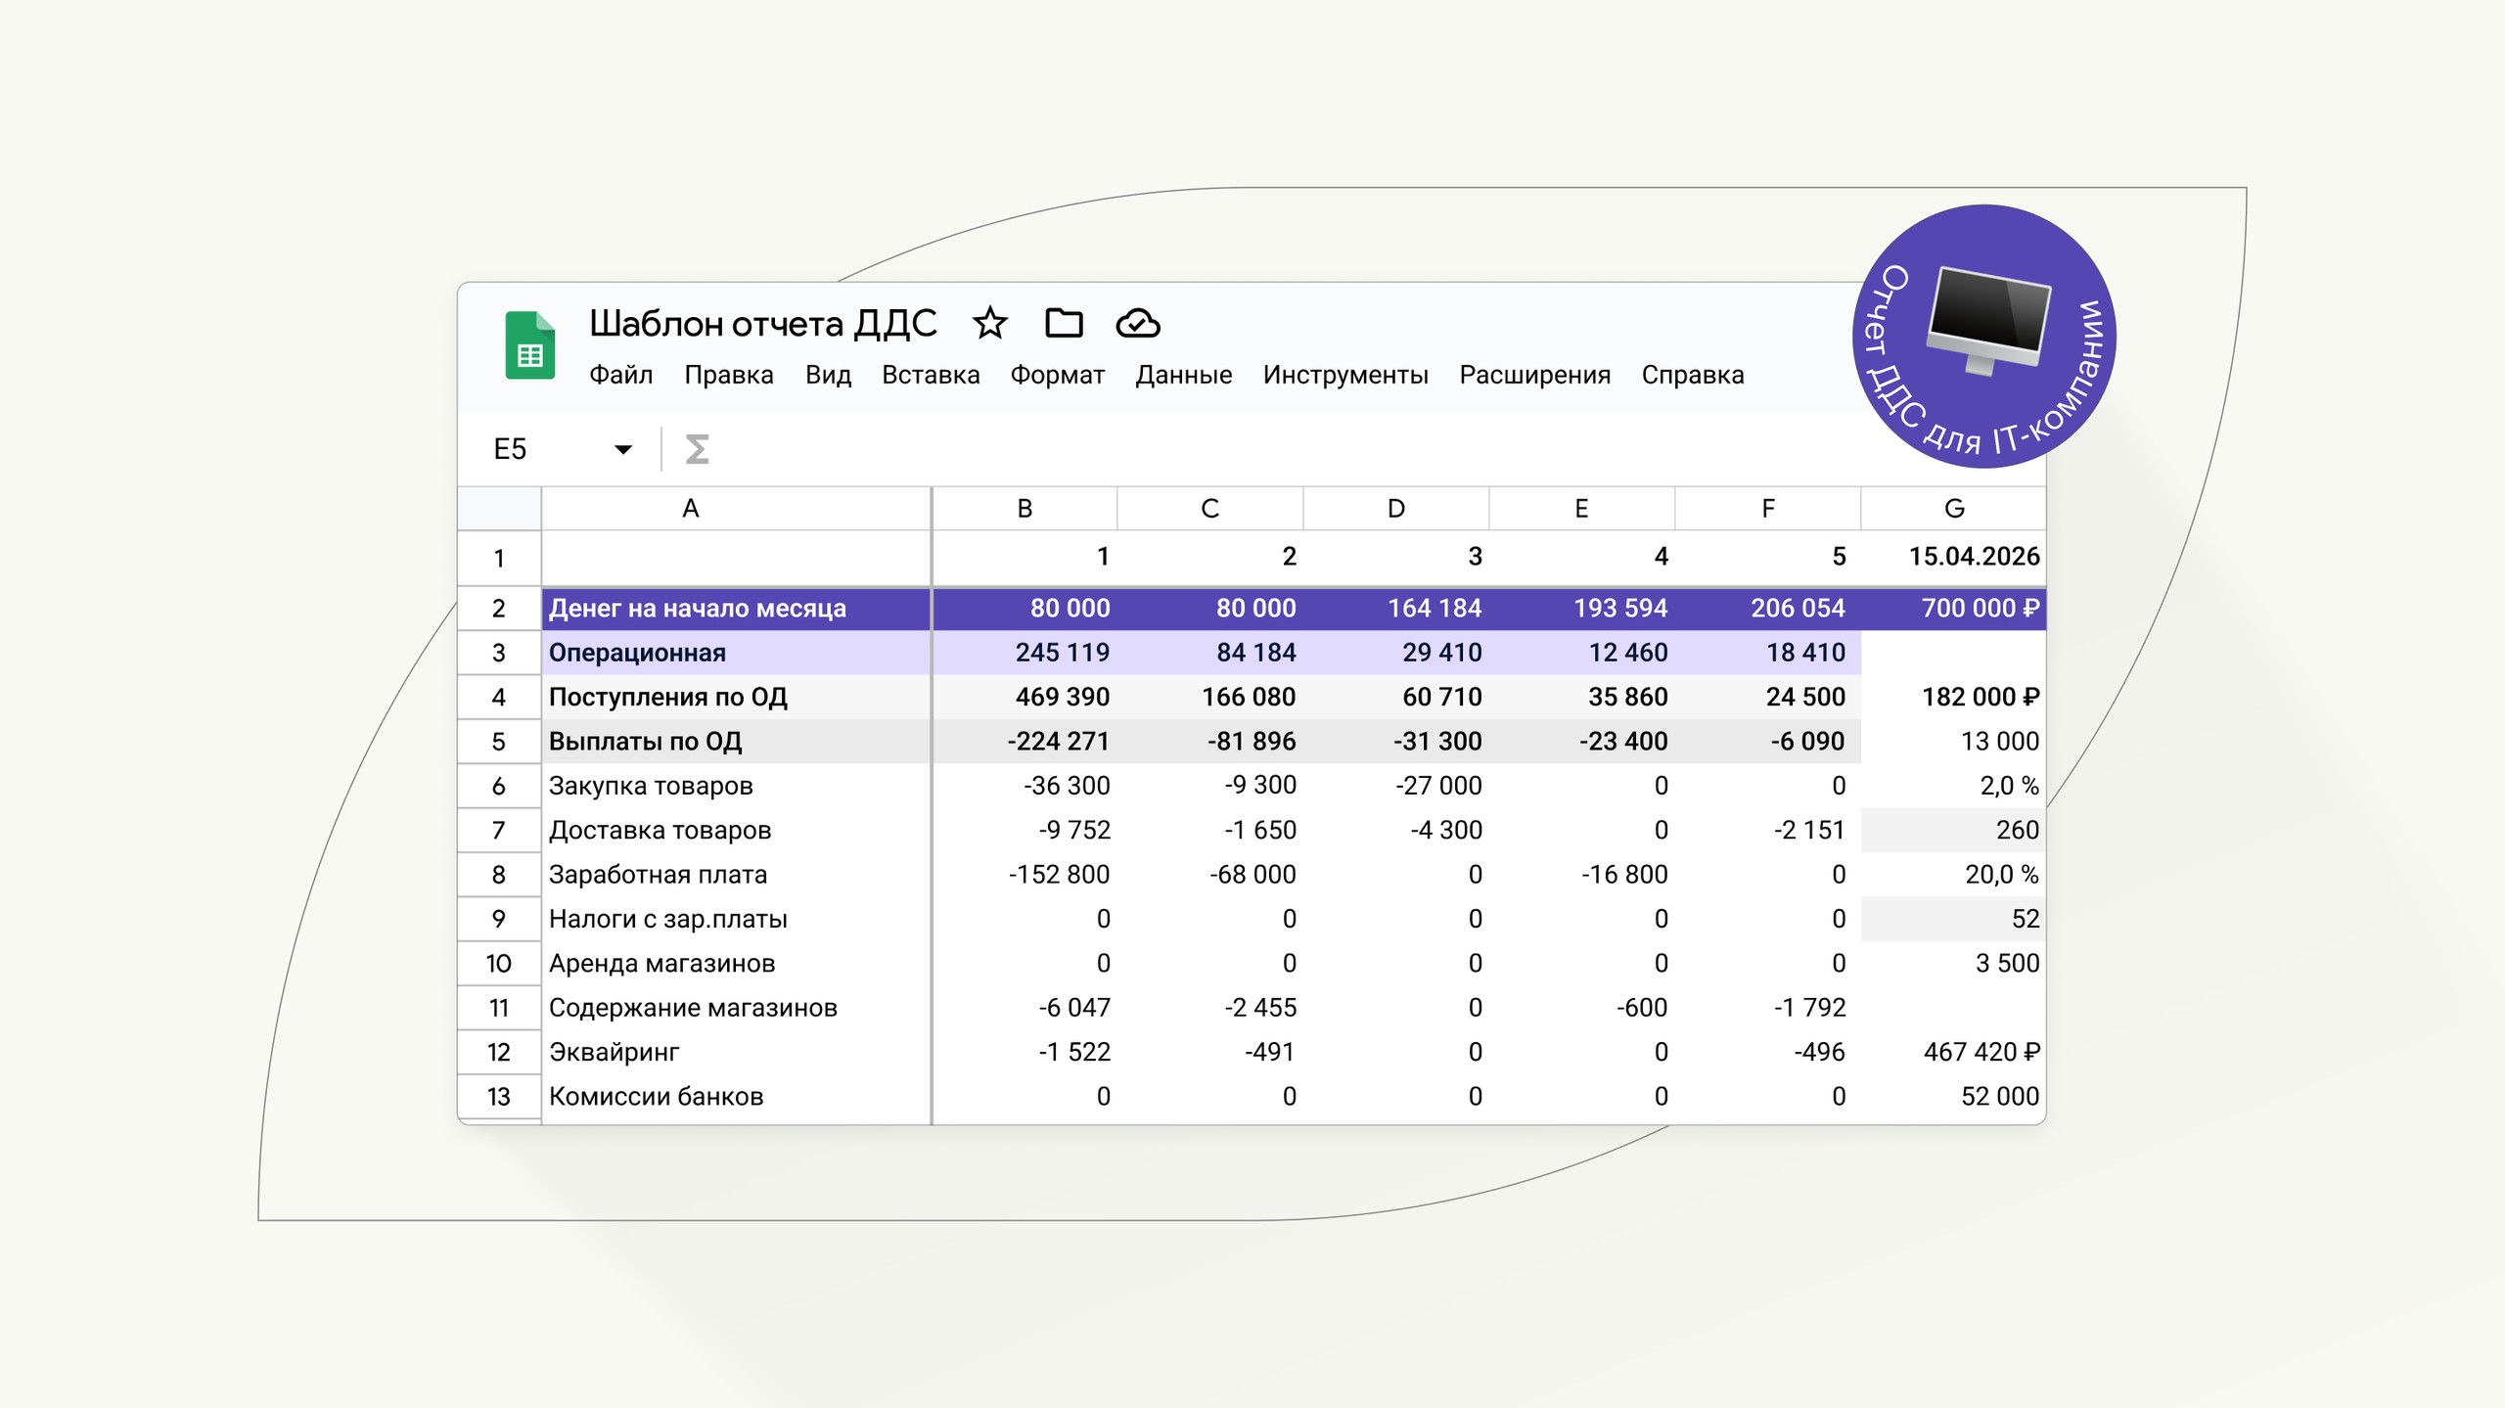Click the Google Sheets logo icon
2505x1408 pixels.
click(529, 344)
